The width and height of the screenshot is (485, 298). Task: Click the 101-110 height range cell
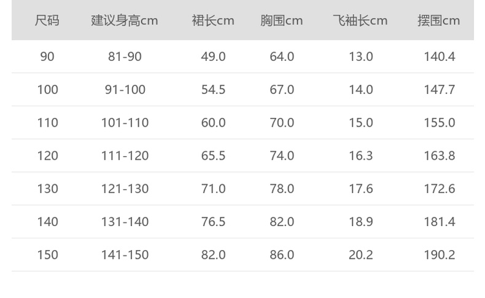tap(125, 123)
